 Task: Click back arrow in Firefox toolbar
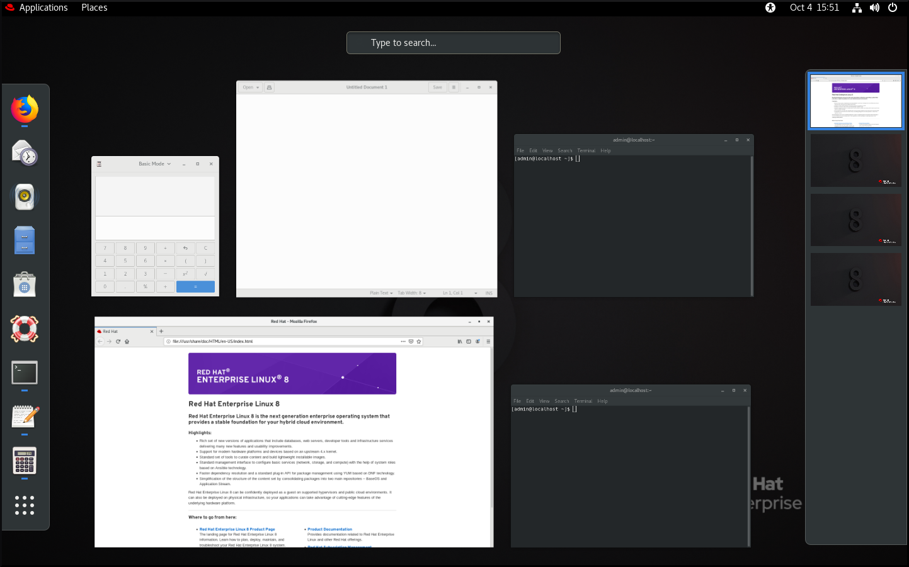coord(100,342)
